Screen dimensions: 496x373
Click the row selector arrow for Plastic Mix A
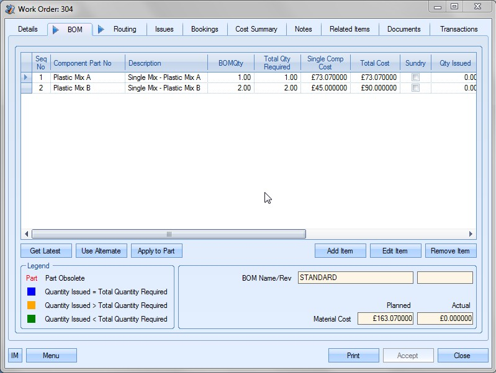point(26,77)
